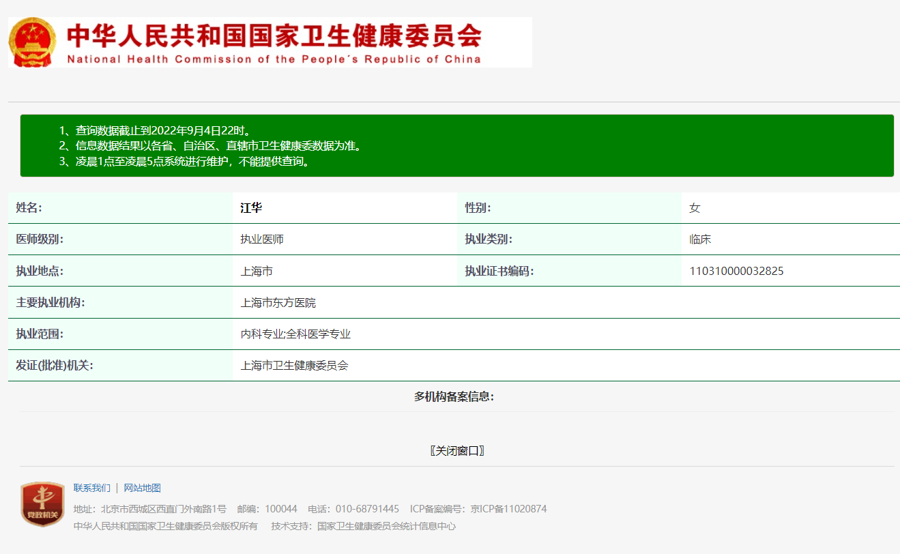Image resolution: width=900 pixels, height=554 pixels.
Task: Click the 发证(批准)机关 label
Action: click(x=55, y=366)
